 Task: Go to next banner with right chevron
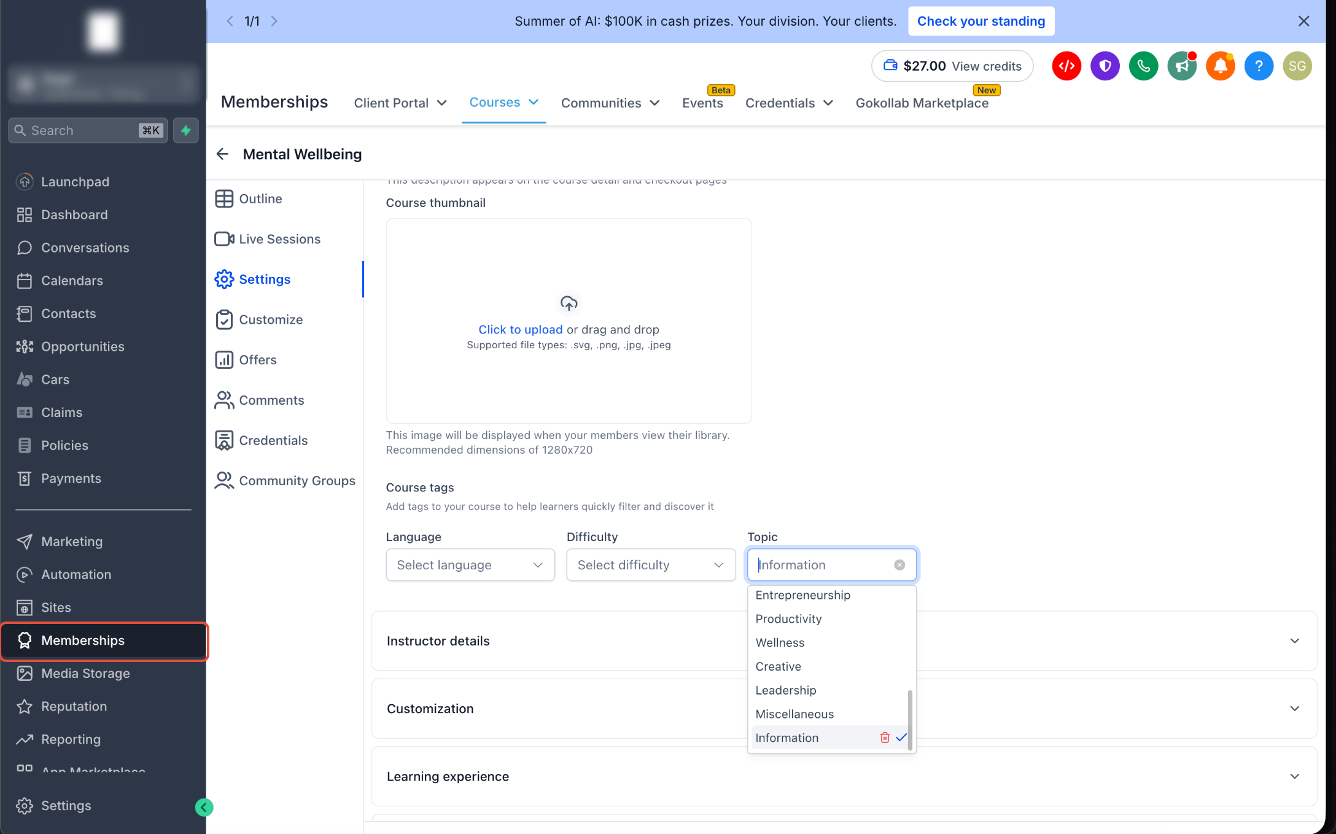tap(274, 21)
